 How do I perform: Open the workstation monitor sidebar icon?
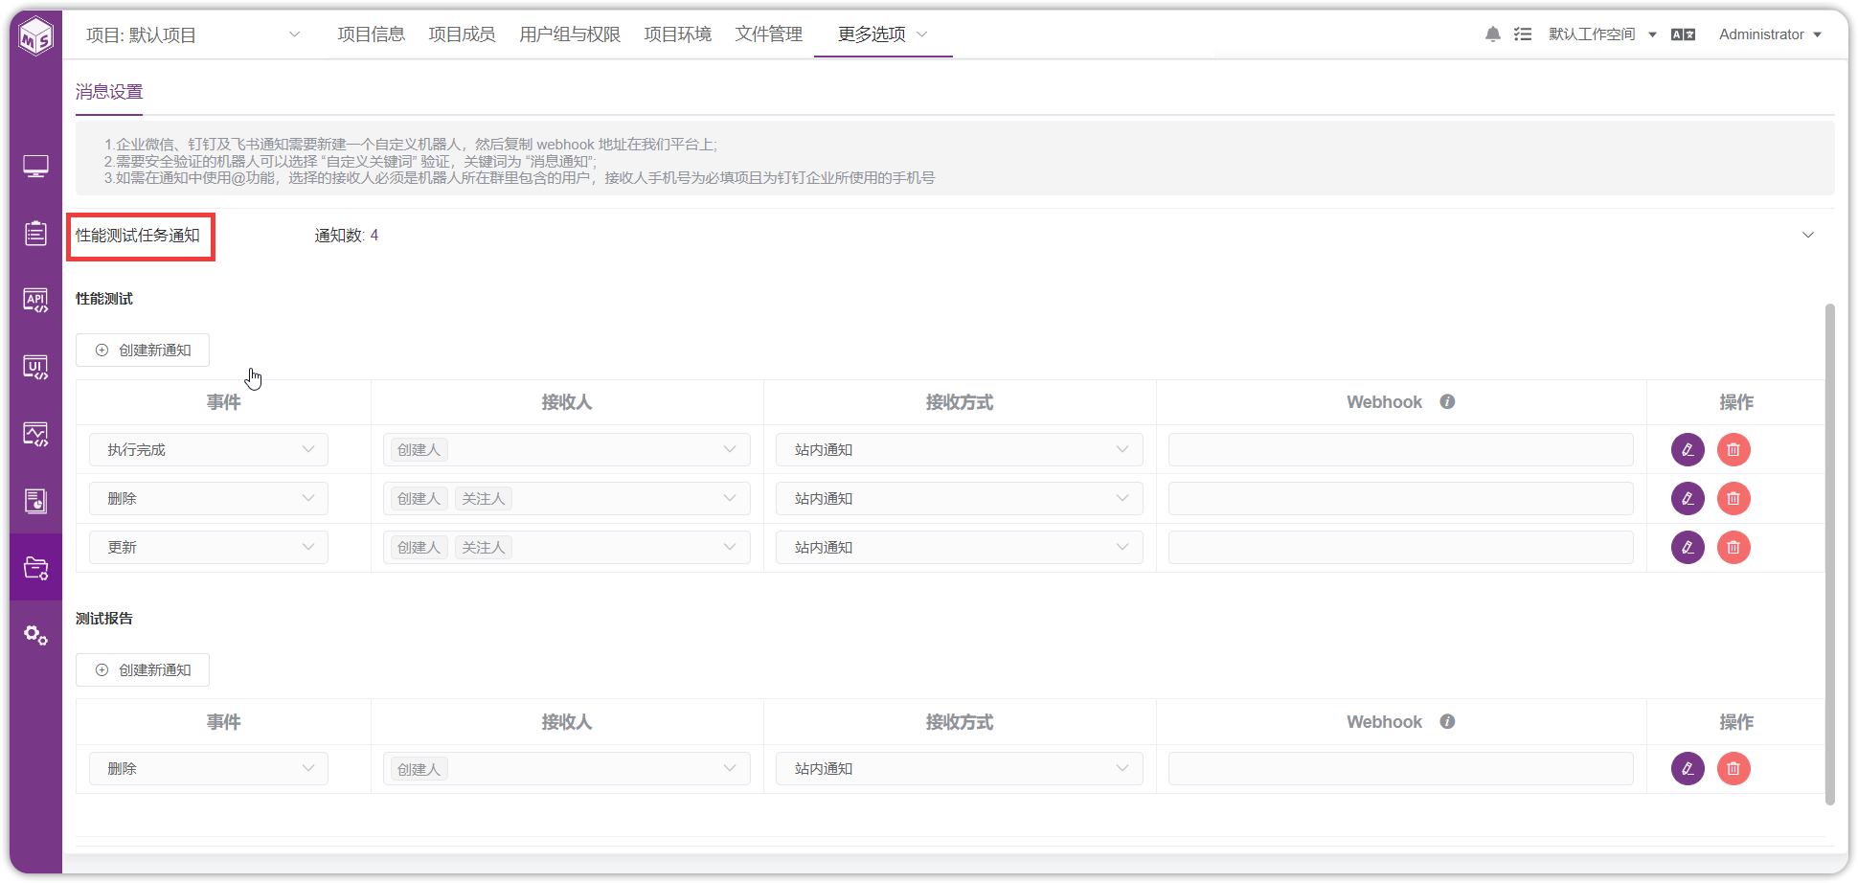[x=35, y=167]
